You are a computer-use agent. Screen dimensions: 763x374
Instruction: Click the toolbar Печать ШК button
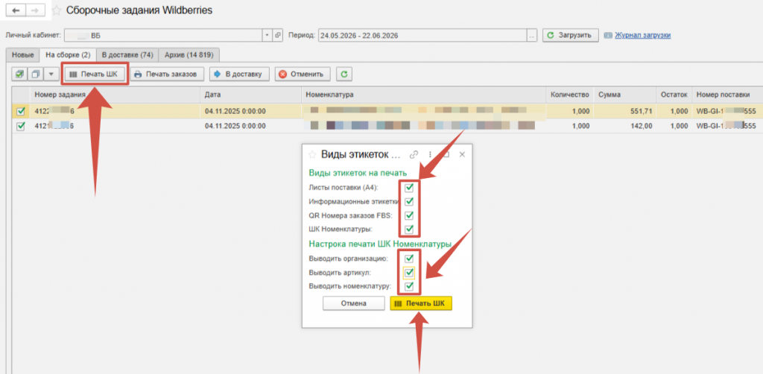(x=95, y=75)
